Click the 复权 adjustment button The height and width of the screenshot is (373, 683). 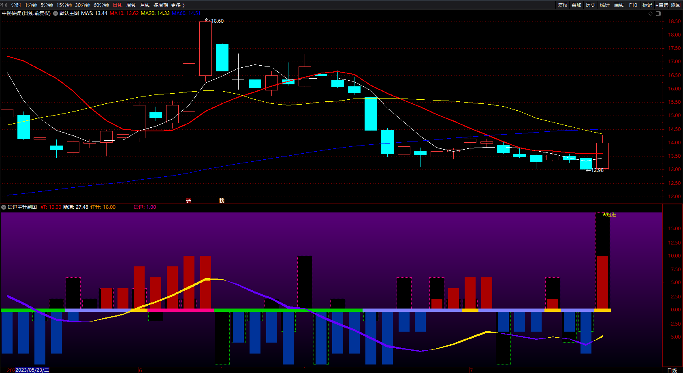563,5
